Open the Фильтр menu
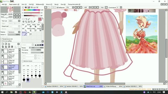 (x=49, y=4)
